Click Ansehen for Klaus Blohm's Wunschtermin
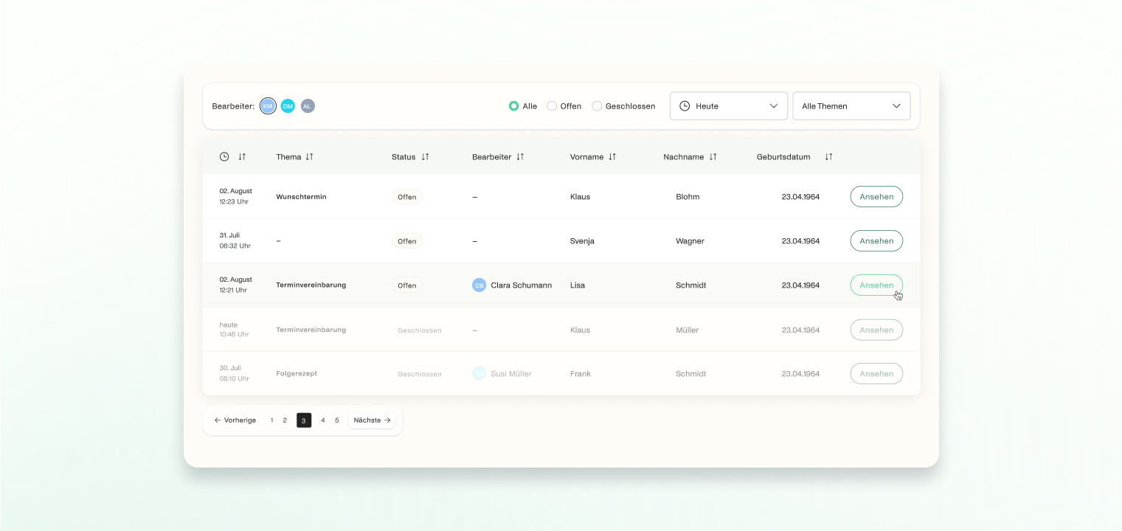The width and height of the screenshot is (1122, 531). (x=876, y=196)
